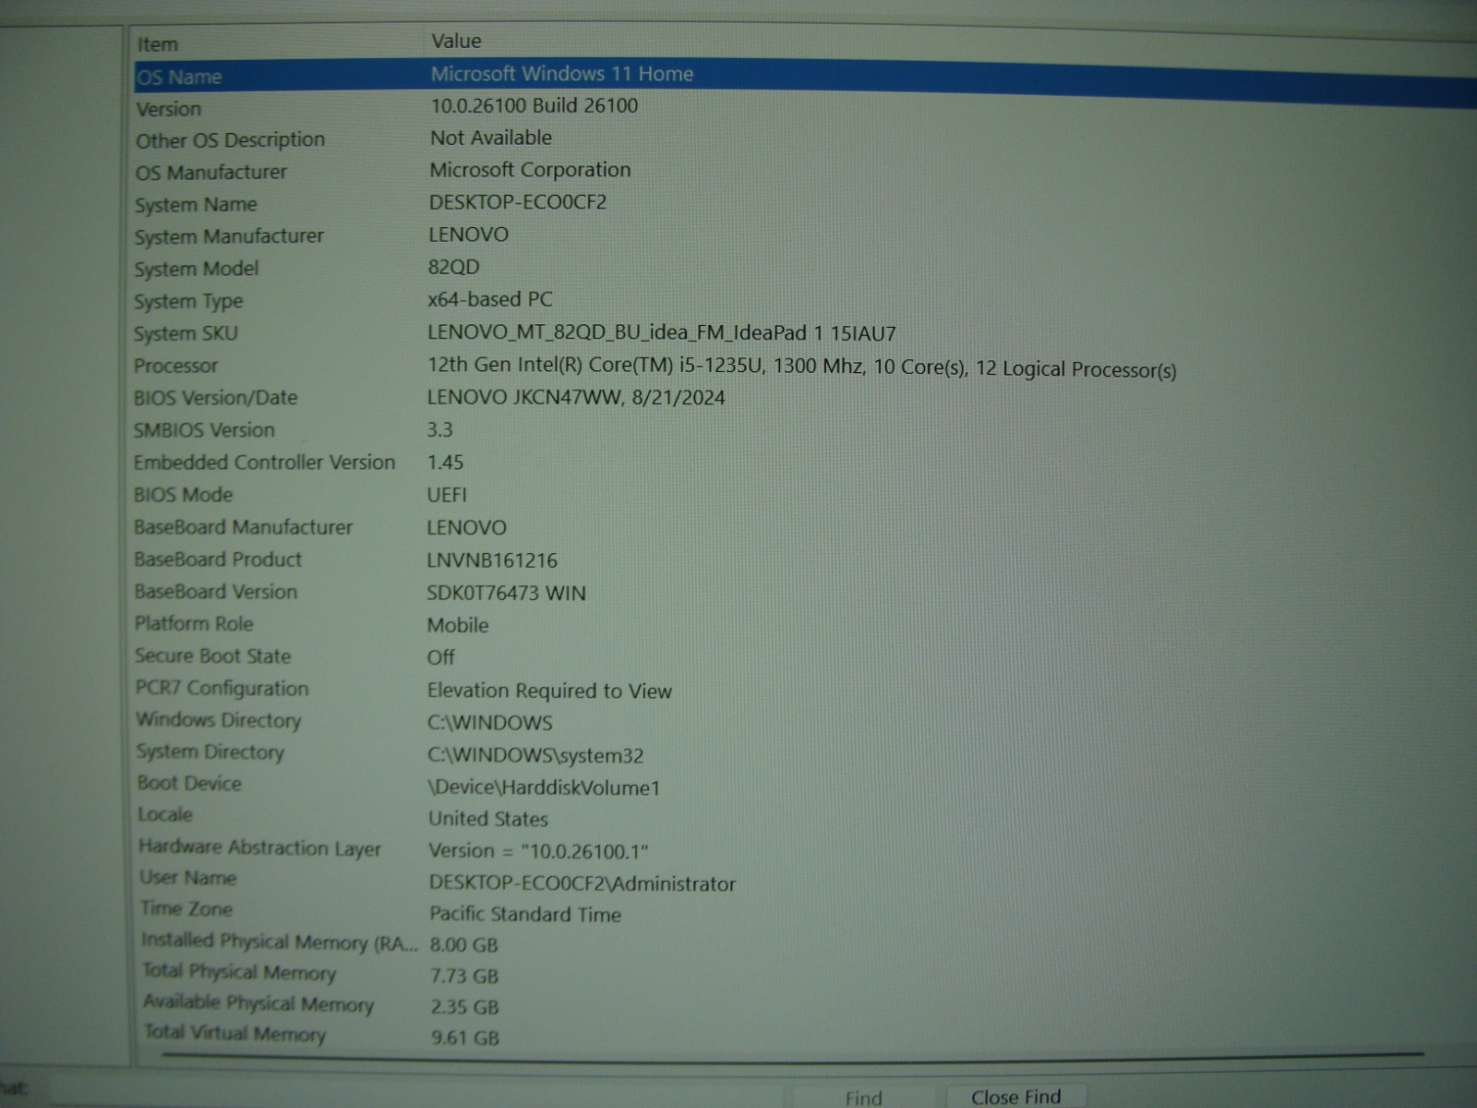This screenshot has width=1477, height=1108.
Task: Click the UEFI value
Action: [x=447, y=495]
